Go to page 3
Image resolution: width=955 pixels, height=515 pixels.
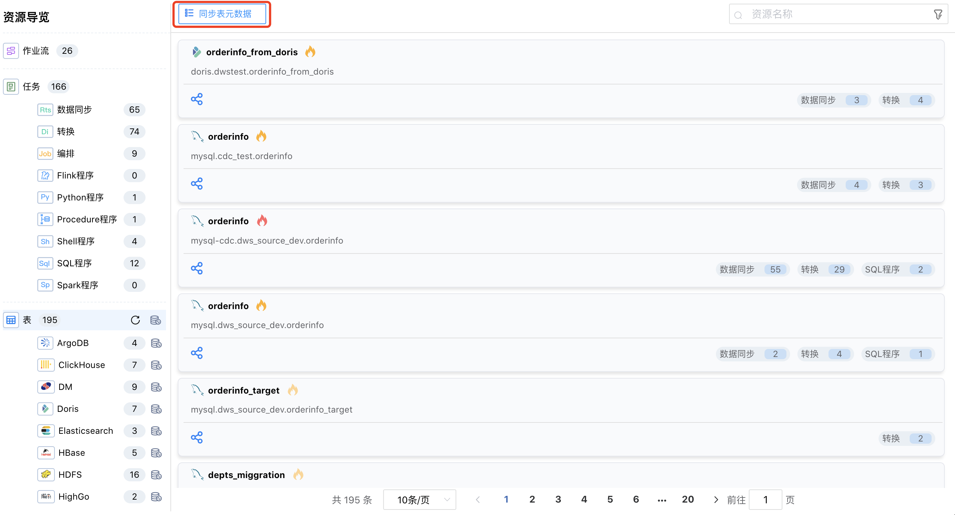tap(558, 499)
